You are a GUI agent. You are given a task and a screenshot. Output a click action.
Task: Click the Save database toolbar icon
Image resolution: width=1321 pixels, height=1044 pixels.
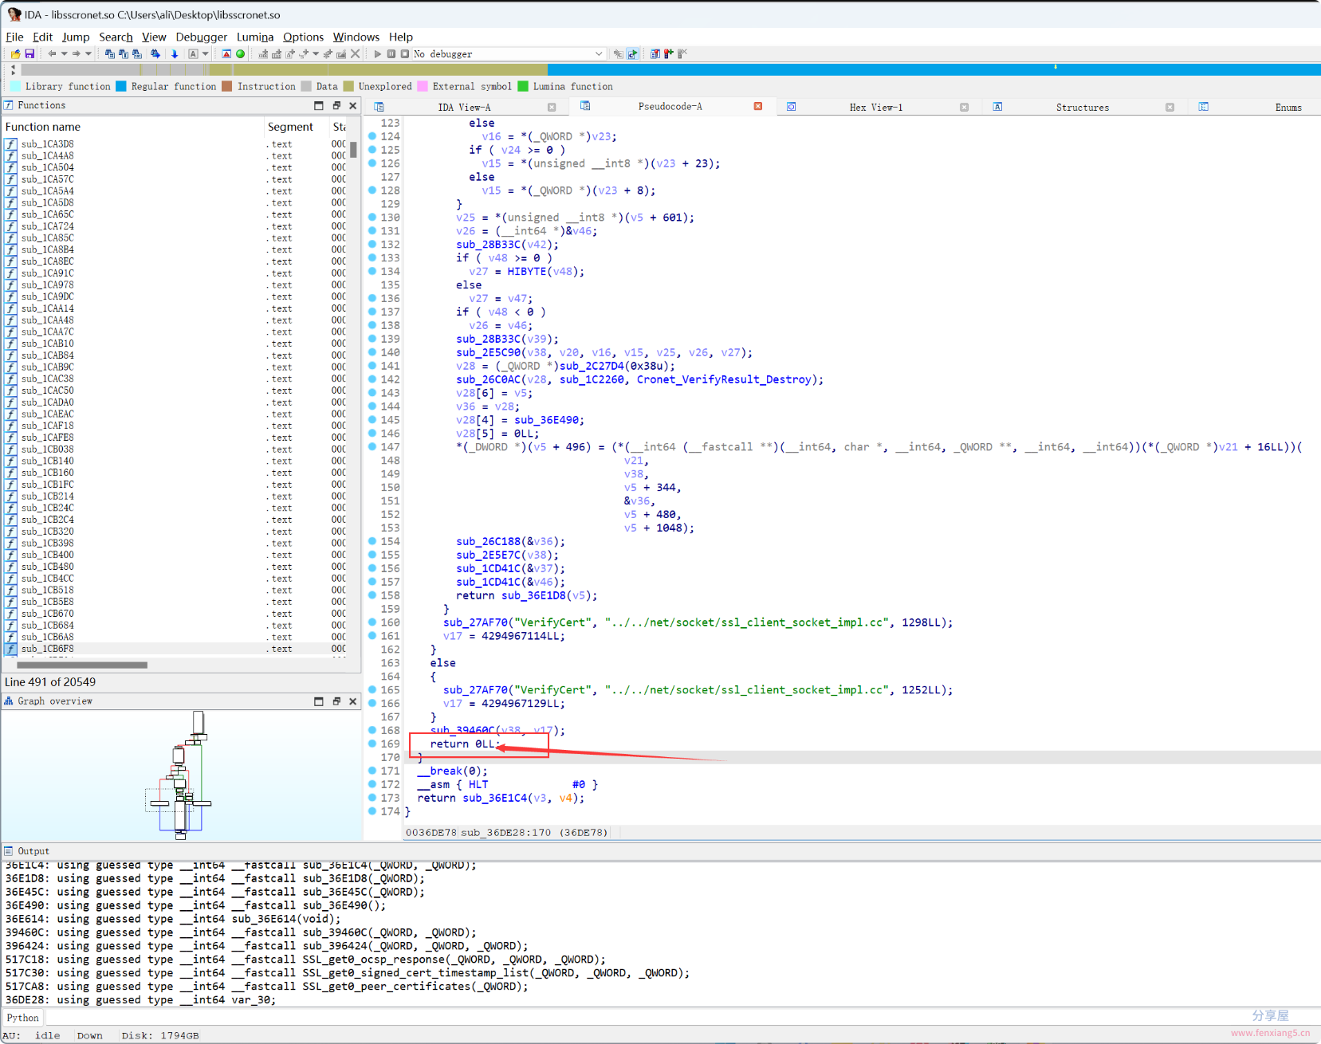click(x=29, y=54)
